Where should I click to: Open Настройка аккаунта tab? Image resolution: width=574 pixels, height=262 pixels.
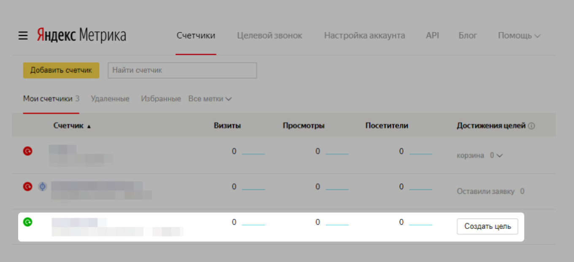tap(365, 35)
